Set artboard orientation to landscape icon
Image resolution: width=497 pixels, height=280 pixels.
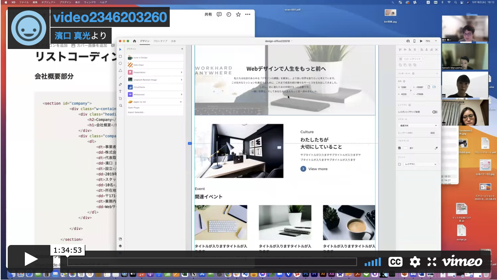pos(434,87)
